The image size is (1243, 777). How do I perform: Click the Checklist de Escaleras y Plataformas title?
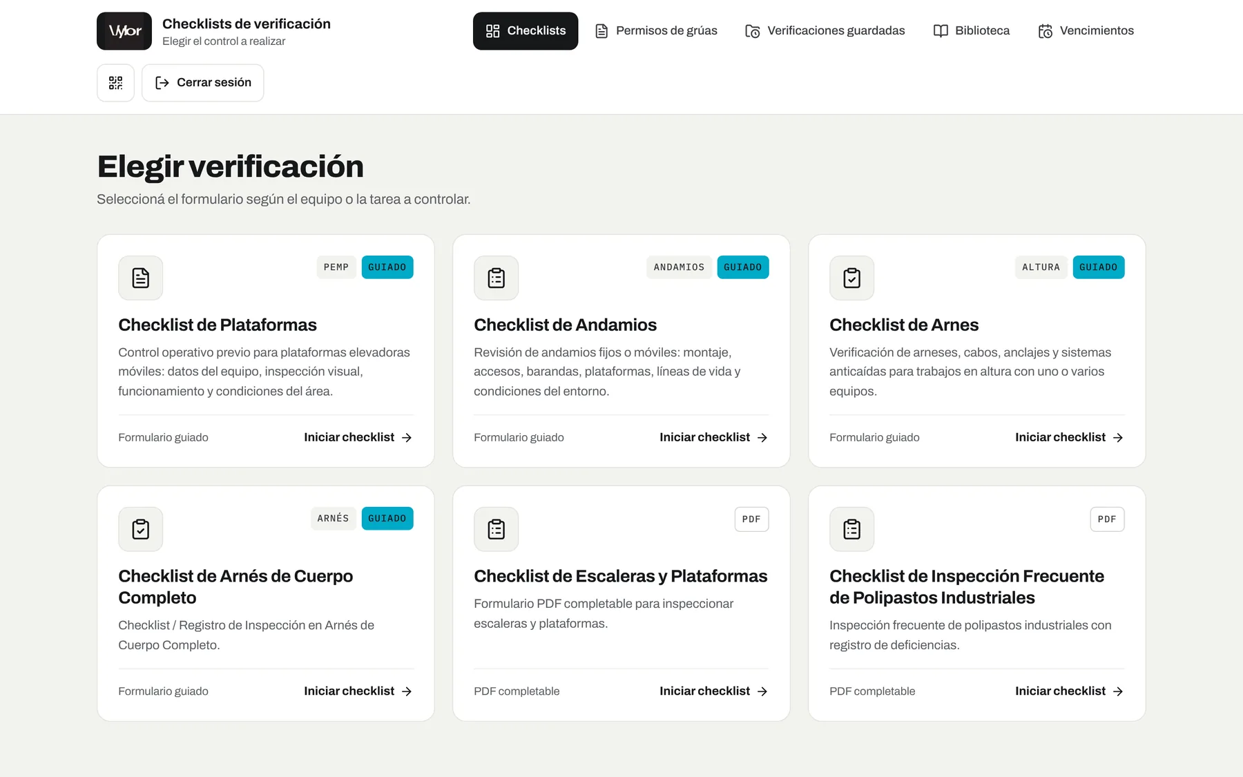click(620, 577)
